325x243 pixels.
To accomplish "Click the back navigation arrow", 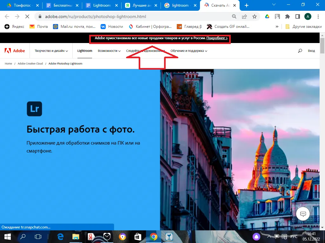I will coord(7,16).
